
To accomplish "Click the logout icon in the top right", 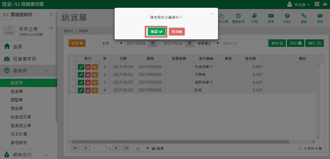I will (325, 4).
